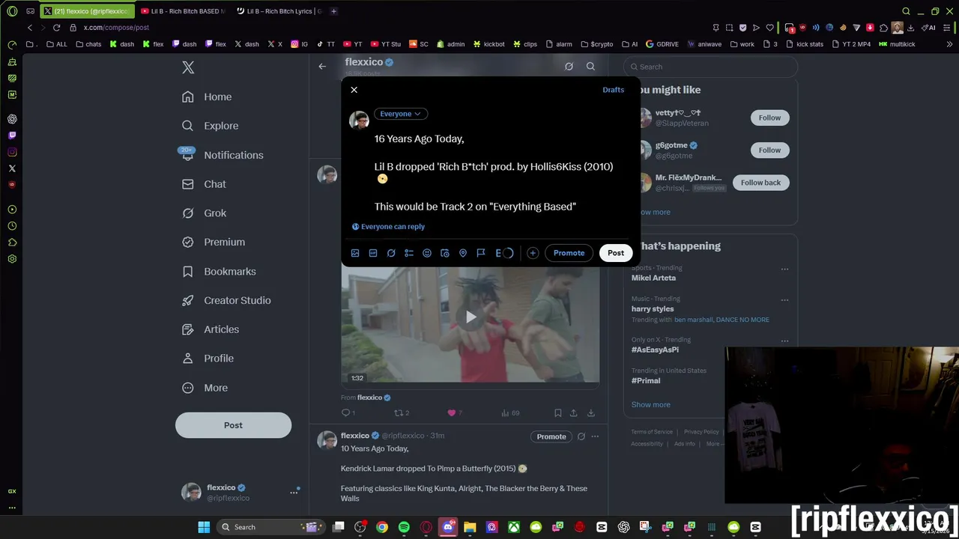The image size is (959, 539).
Task: Bookmark the video post
Action: pyautogui.click(x=557, y=413)
